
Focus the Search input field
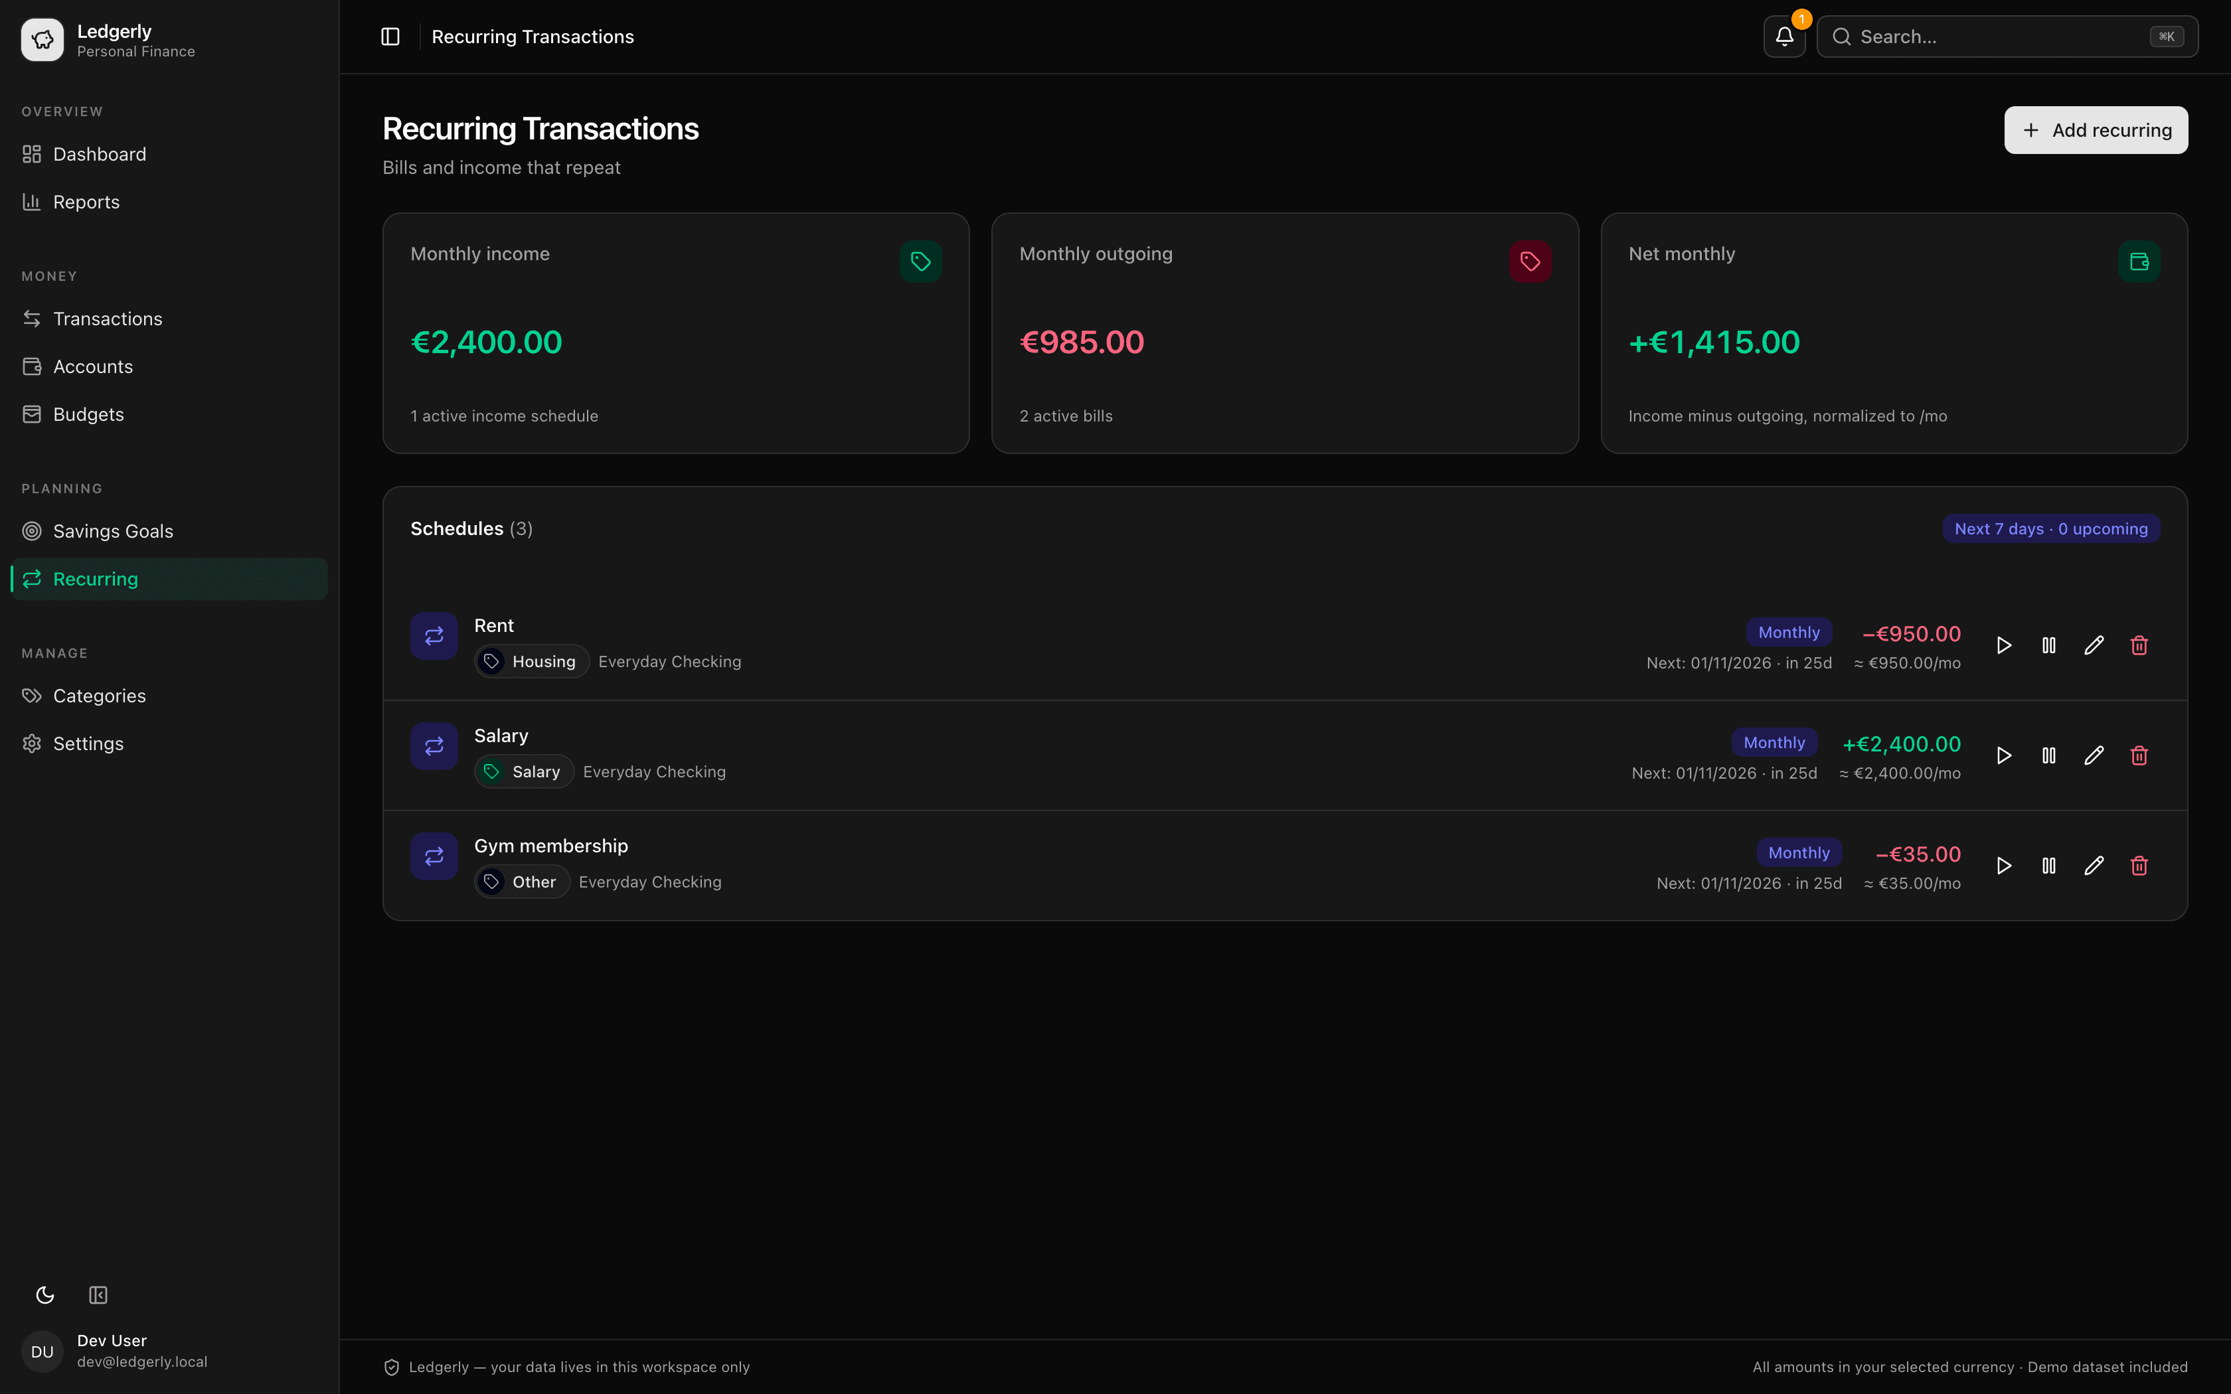click(x=2007, y=37)
